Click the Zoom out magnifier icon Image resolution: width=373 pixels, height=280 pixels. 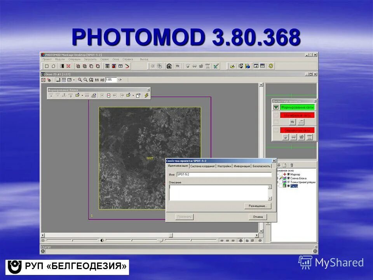[85, 80]
